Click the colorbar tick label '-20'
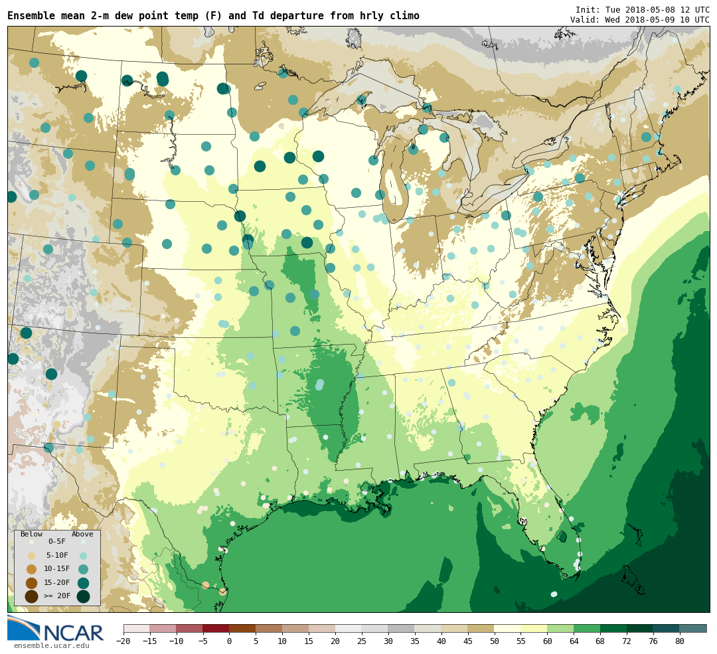717x654 pixels. pyautogui.click(x=123, y=641)
